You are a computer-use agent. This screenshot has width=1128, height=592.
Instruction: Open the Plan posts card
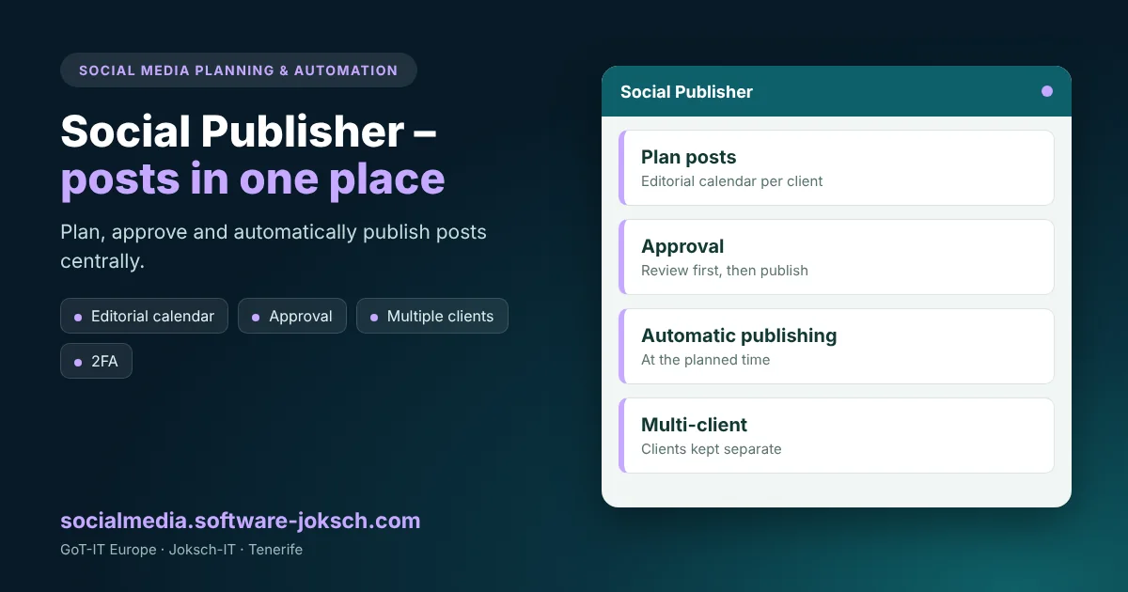(837, 167)
